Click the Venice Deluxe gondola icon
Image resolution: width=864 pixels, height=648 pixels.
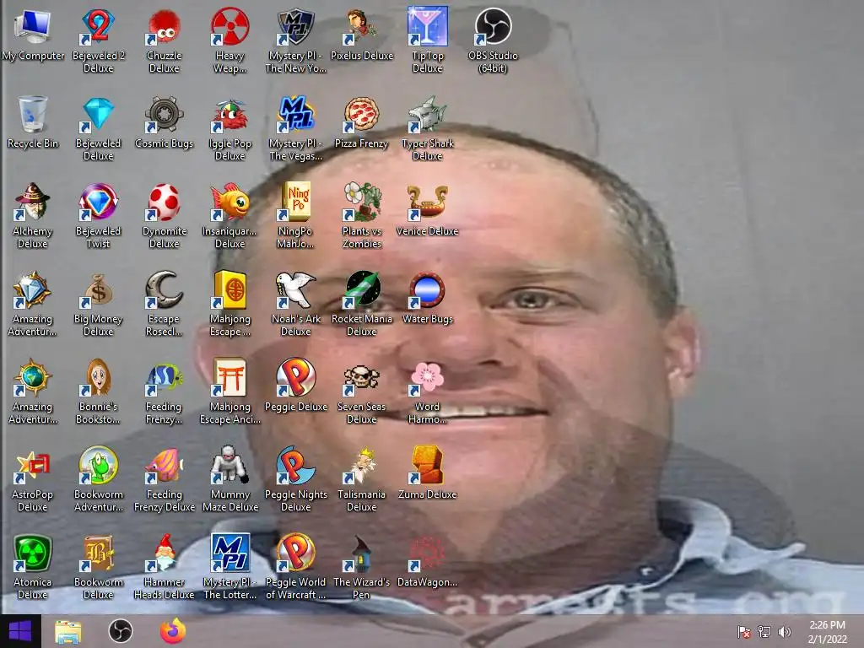tap(428, 202)
